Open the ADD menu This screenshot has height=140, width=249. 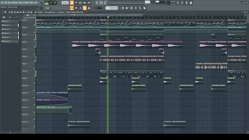click(x=9, y=3)
